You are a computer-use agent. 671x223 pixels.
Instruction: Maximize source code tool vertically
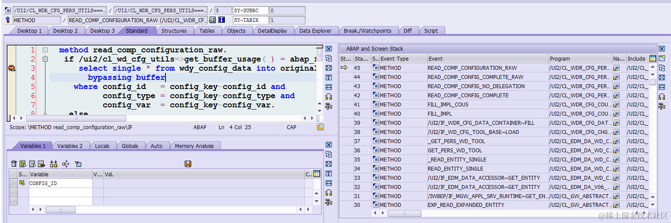click(x=329, y=78)
